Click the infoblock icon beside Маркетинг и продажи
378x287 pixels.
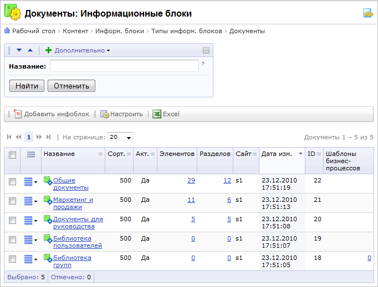tap(48, 200)
